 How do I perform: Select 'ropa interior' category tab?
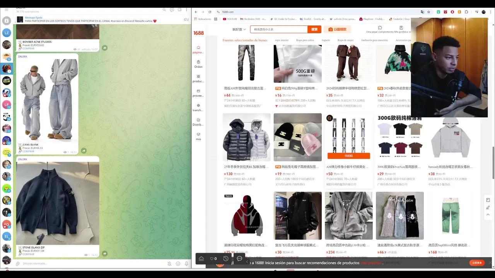pyautogui.click(x=282, y=40)
